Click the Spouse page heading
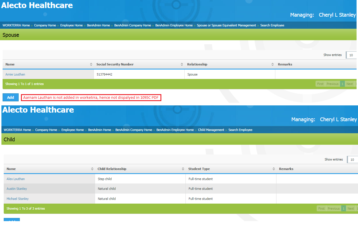Viewport: 358px width, 226px height. coord(11,35)
